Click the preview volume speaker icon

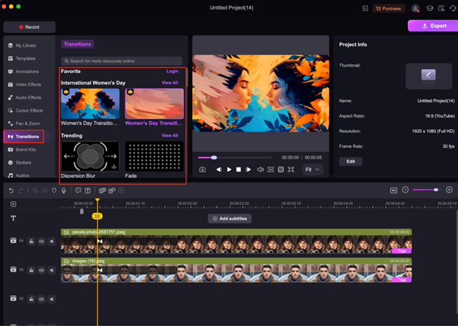pos(261,170)
